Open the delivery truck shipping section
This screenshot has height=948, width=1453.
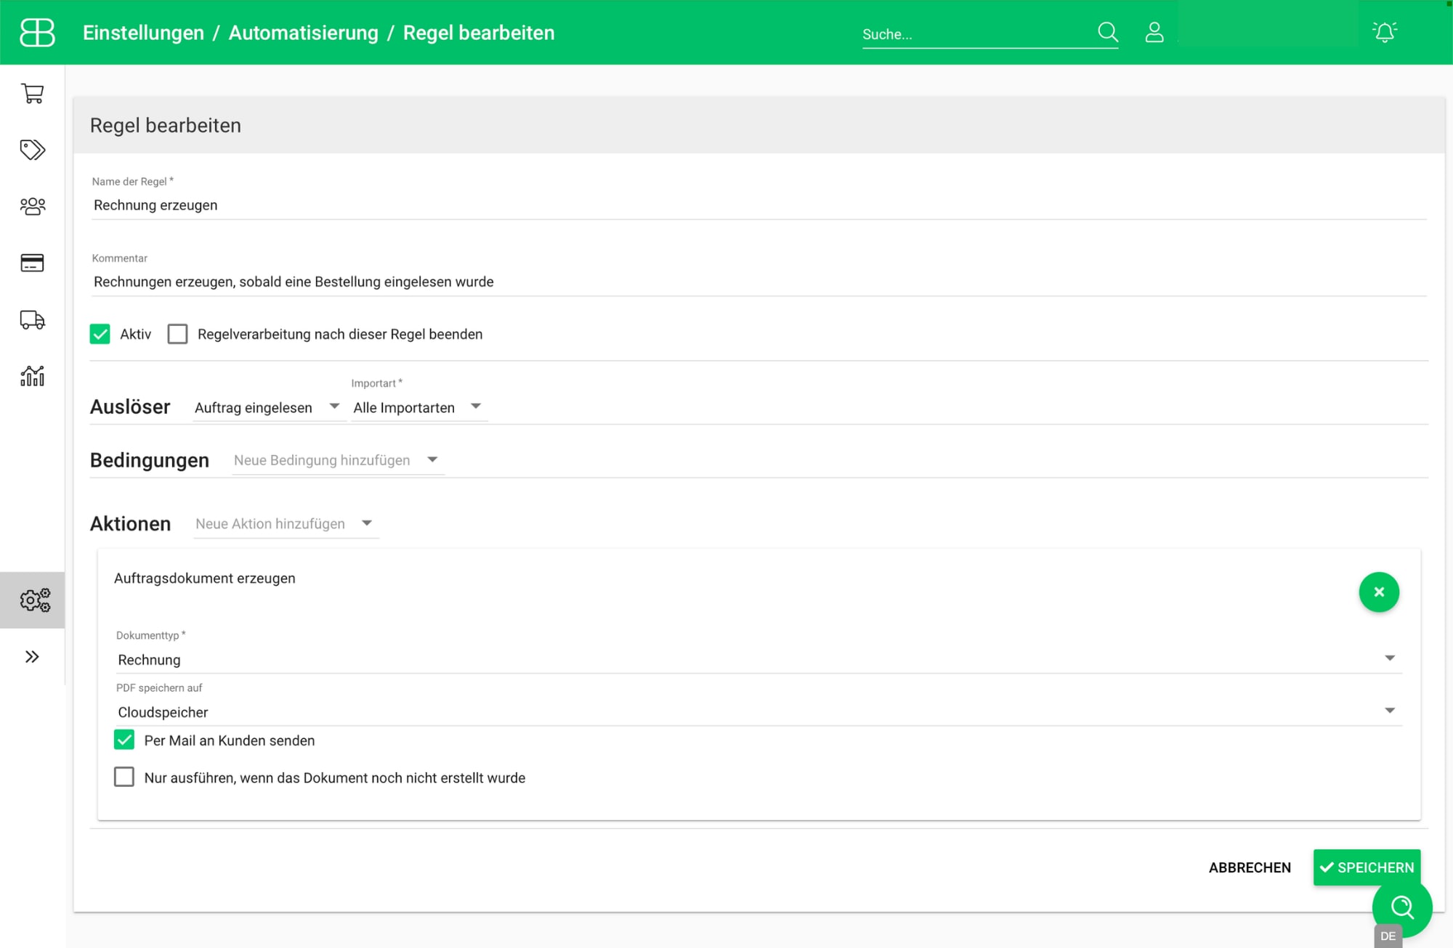pyautogui.click(x=32, y=319)
